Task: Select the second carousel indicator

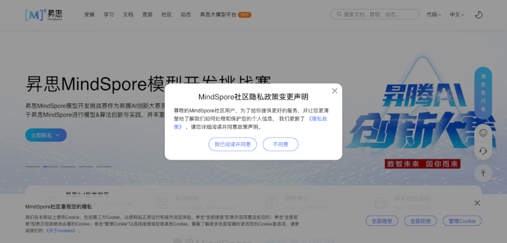Action: (51, 167)
